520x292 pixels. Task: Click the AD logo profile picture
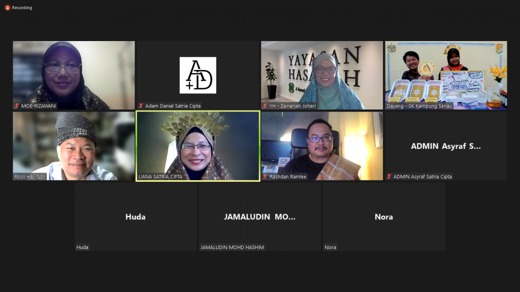coord(198,75)
